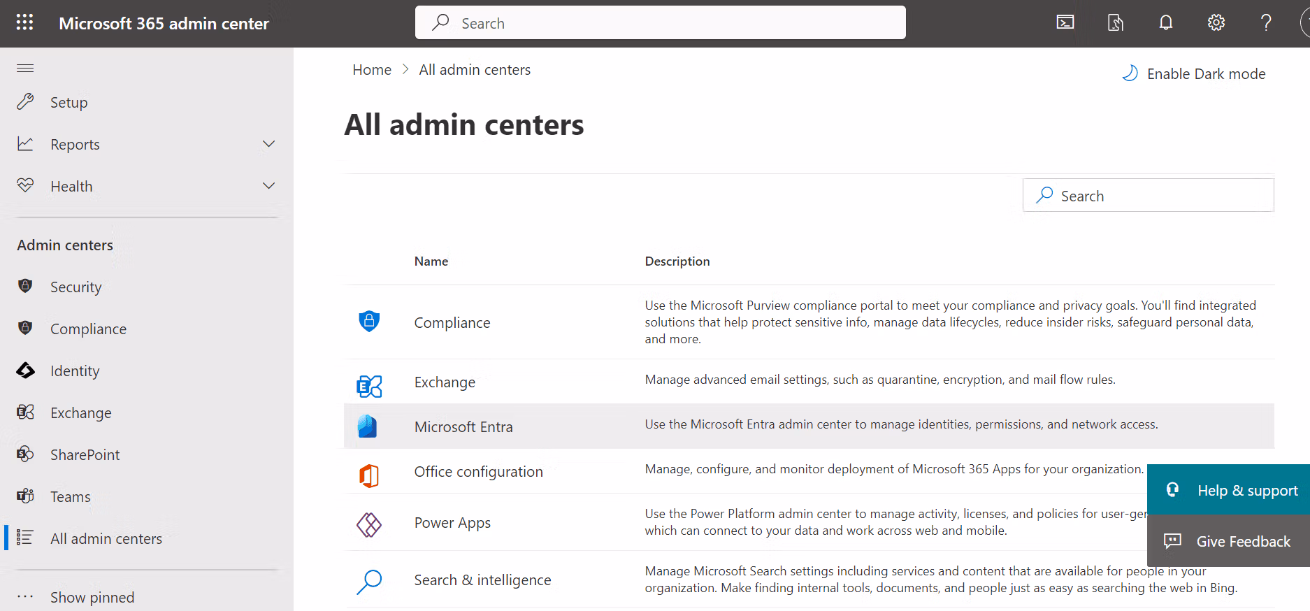Screen dimensions: 1310x611
Task: Enable Dark mode toggle
Action: (x=1194, y=73)
